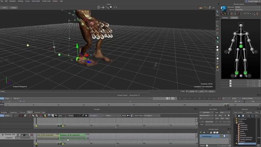Select the orbit camera icon in viewer toolbar
261x147 pixels.
tap(99, 7)
